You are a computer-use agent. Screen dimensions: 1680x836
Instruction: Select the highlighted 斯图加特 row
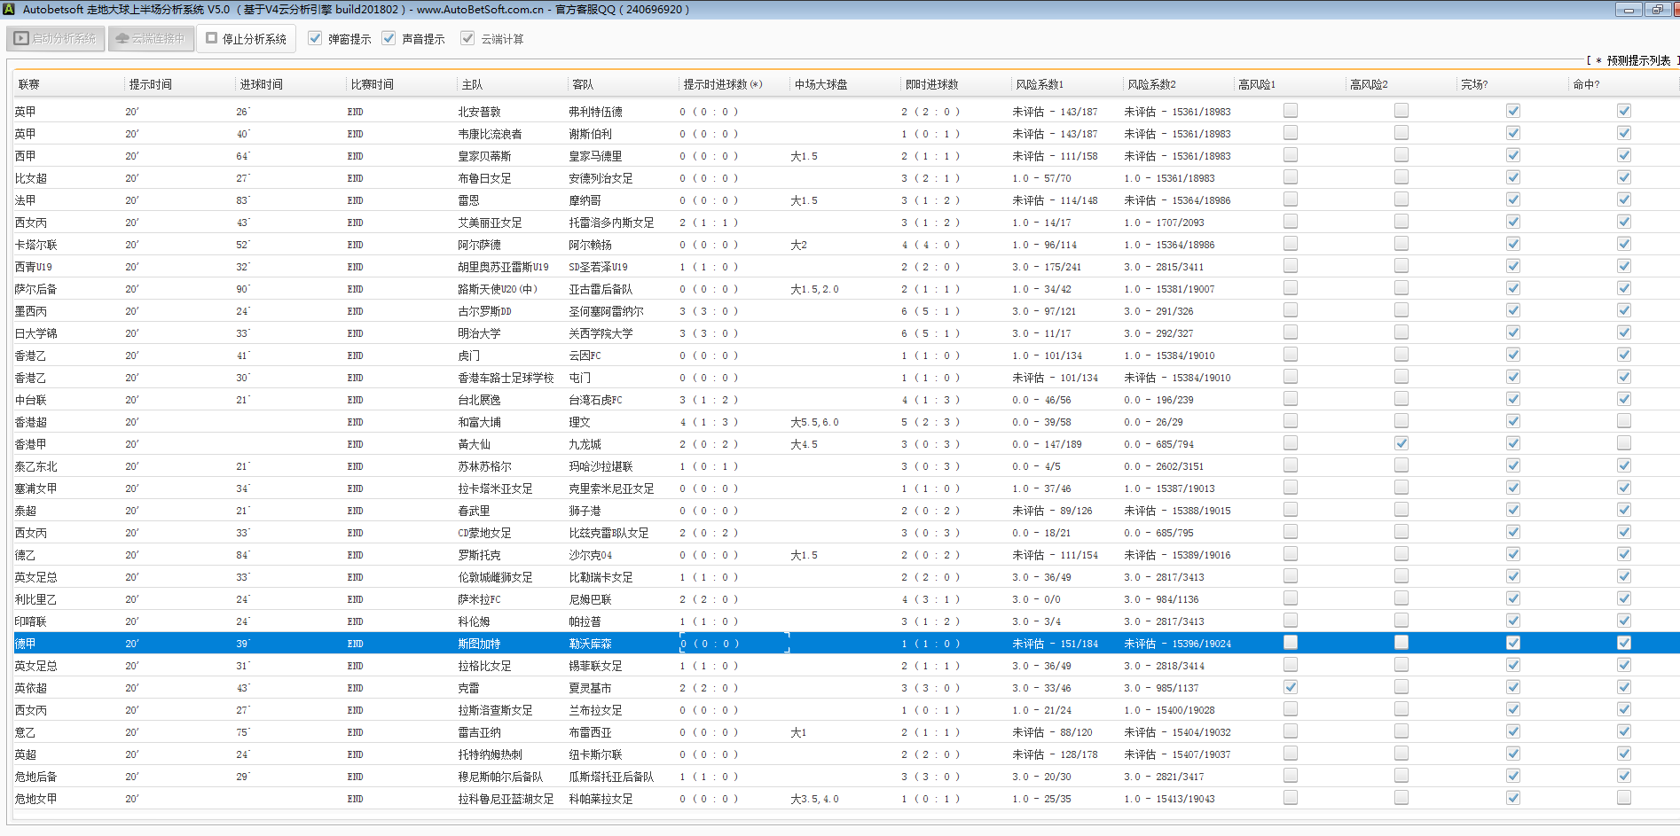click(479, 644)
